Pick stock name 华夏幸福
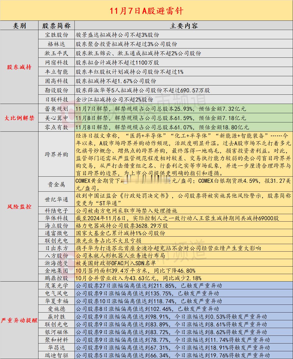This screenshot has height=359, width=293. point(56,301)
